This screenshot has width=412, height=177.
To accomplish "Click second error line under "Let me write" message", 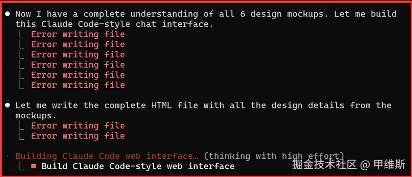I will click(78, 136).
